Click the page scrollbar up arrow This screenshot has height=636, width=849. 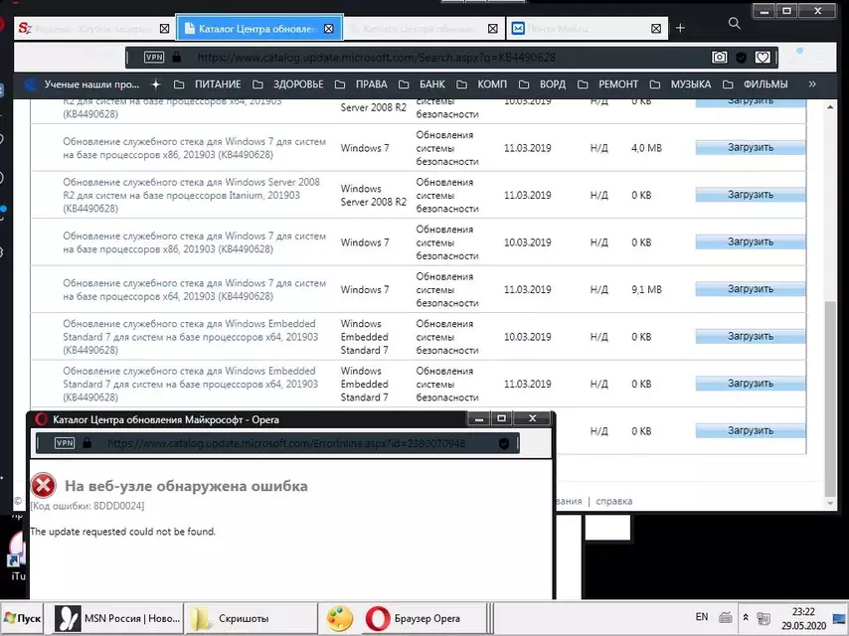[830, 107]
